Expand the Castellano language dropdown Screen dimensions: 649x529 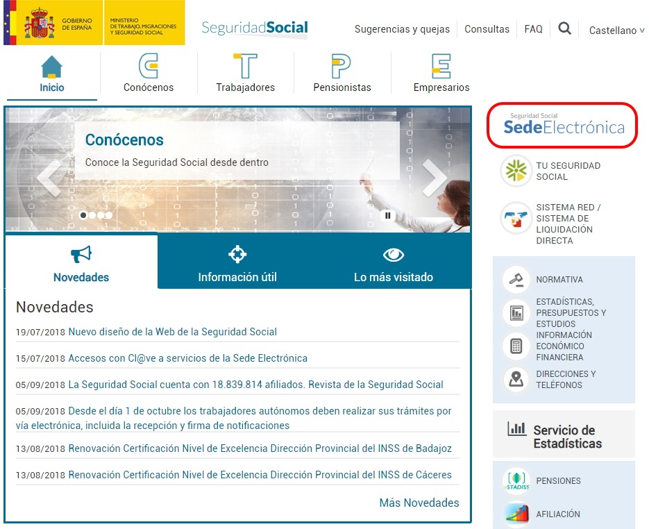616,31
